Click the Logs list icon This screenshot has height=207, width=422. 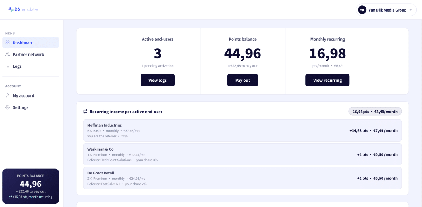click(x=7, y=66)
